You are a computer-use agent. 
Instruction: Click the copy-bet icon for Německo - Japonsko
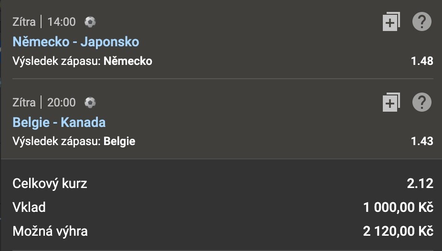pos(391,21)
